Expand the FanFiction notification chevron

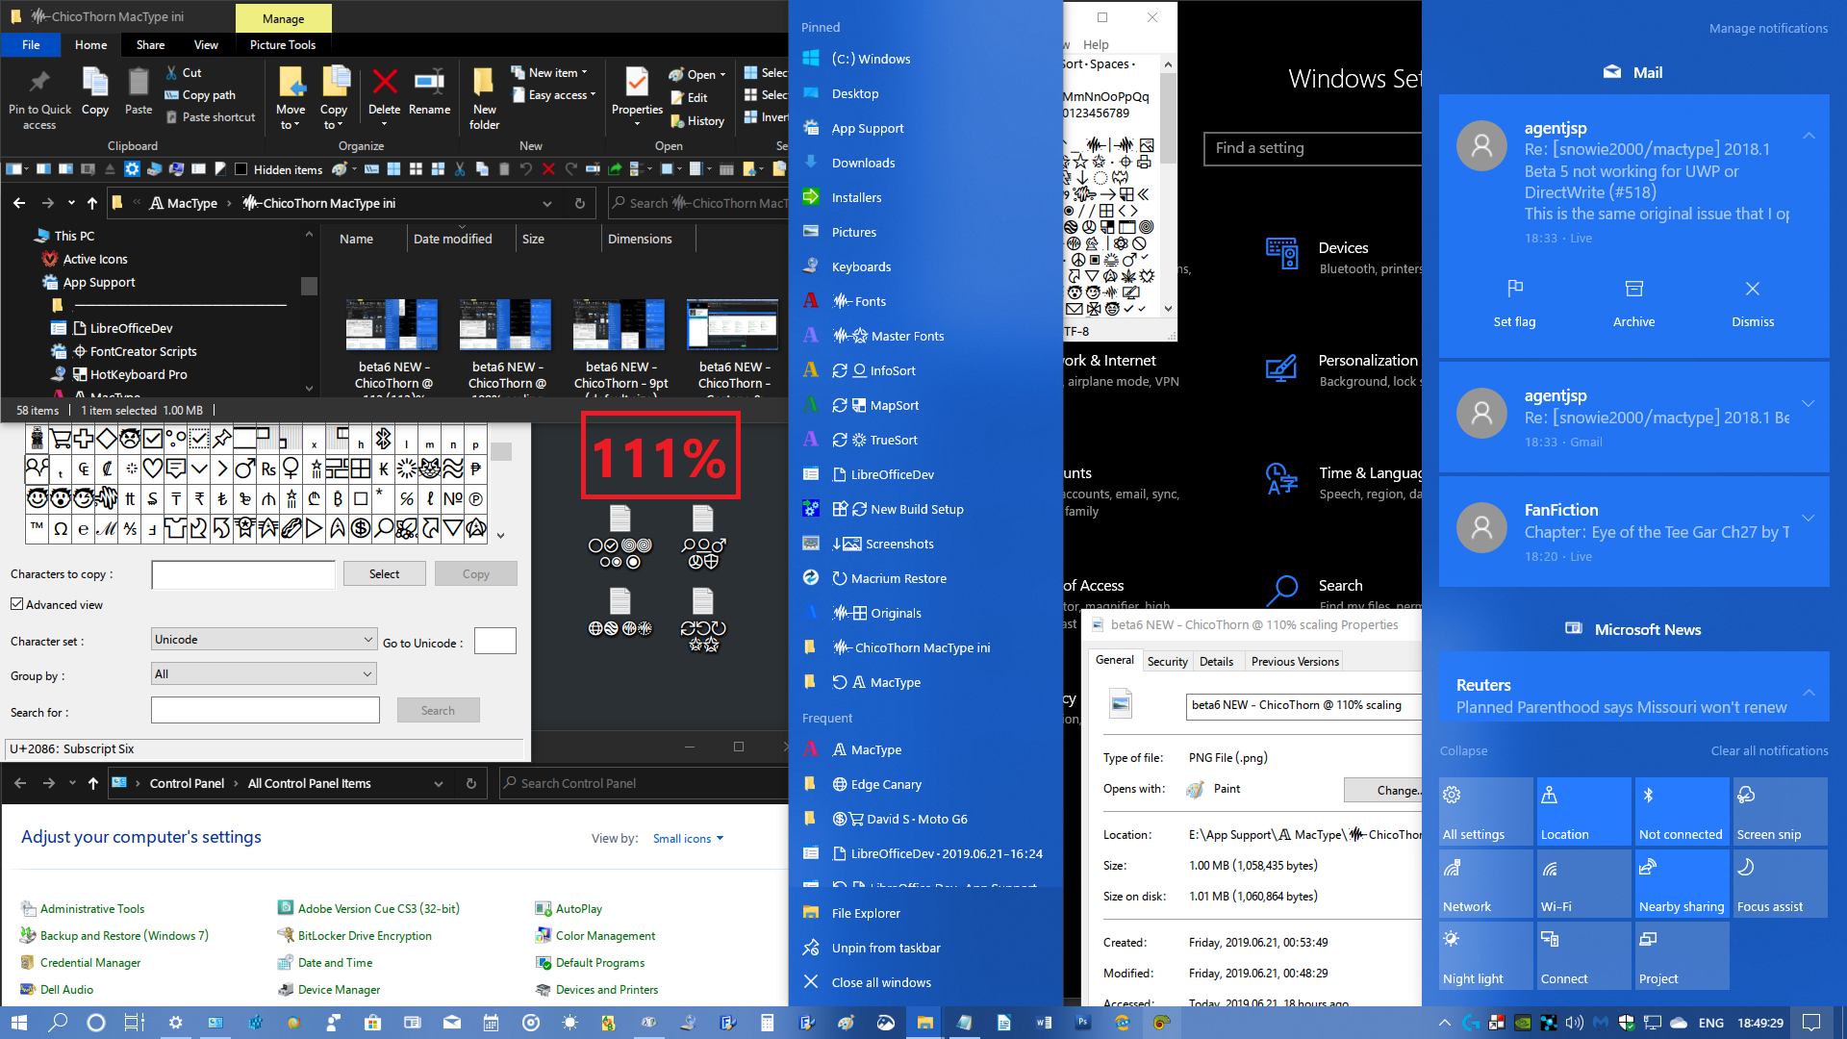[1809, 518]
